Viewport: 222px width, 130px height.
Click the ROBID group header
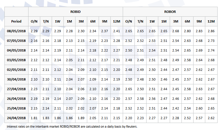click(x=75, y=12)
